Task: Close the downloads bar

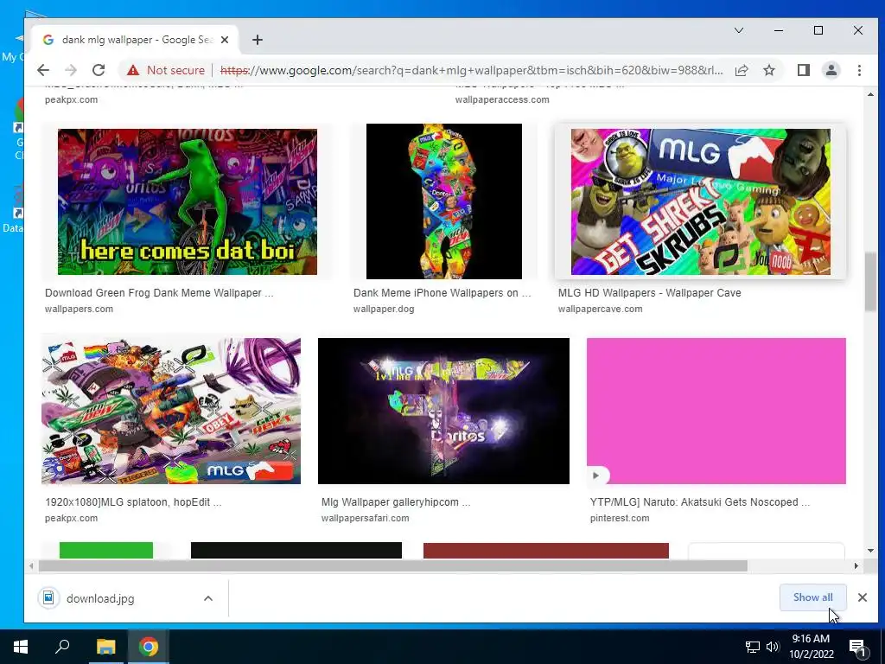Action: [862, 597]
